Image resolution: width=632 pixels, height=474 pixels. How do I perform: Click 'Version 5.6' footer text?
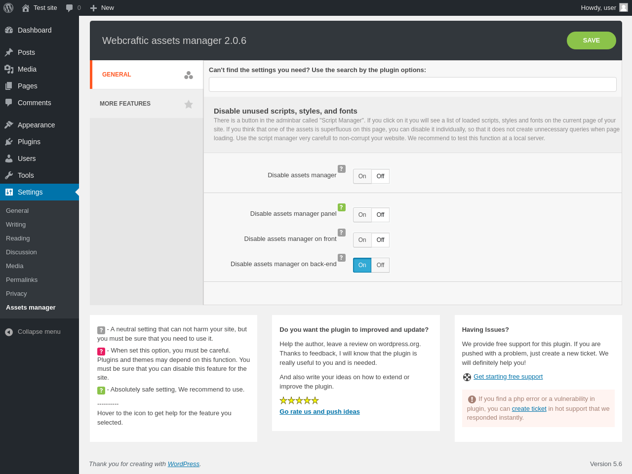pyautogui.click(x=606, y=464)
